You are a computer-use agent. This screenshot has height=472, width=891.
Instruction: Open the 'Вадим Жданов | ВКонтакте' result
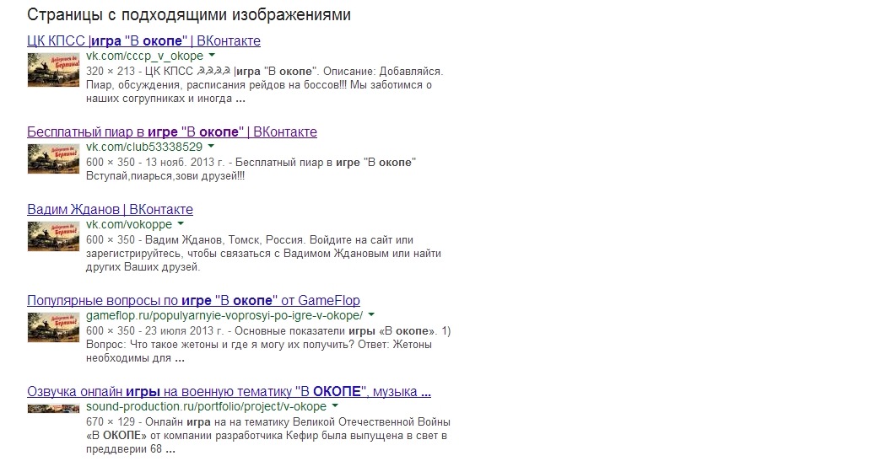point(111,209)
